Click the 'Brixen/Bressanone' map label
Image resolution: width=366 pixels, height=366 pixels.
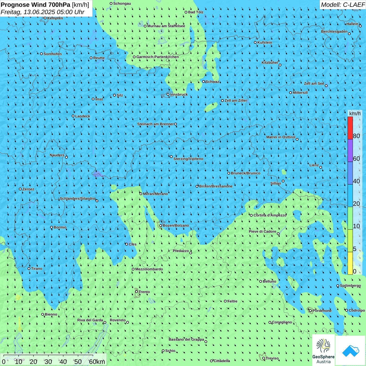pos(216,186)
